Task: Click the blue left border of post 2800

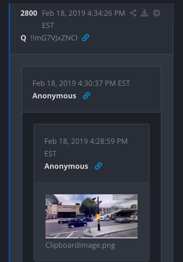Action: tap(9, 133)
